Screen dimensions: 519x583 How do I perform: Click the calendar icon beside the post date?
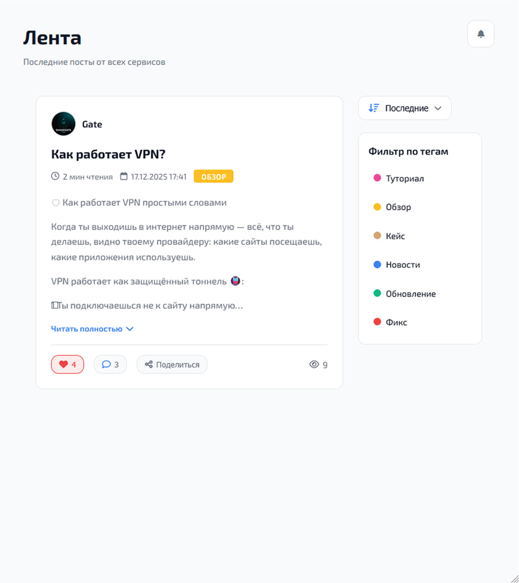click(x=123, y=176)
